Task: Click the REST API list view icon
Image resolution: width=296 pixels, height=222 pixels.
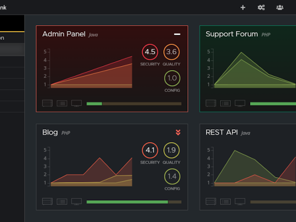Action: (x=225, y=201)
